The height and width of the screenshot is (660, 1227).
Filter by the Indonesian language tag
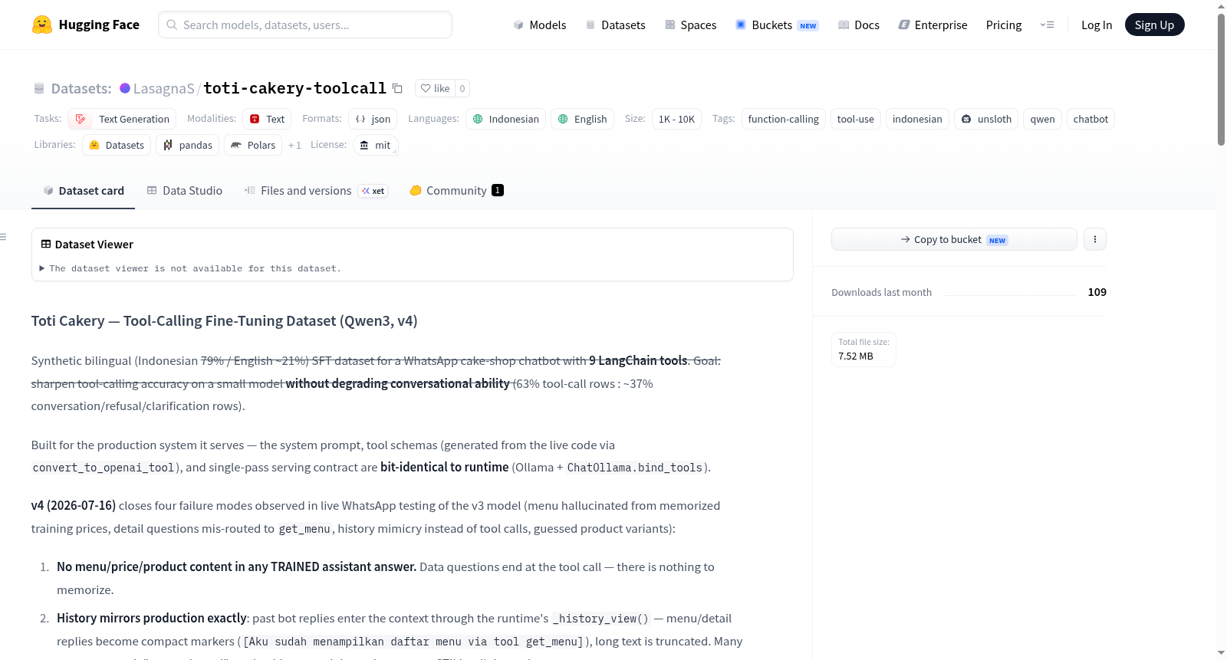point(505,119)
